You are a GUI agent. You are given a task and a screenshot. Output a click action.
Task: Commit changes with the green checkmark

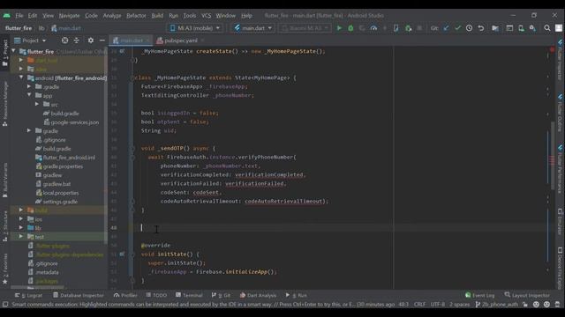pyautogui.click(x=457, y=28)
